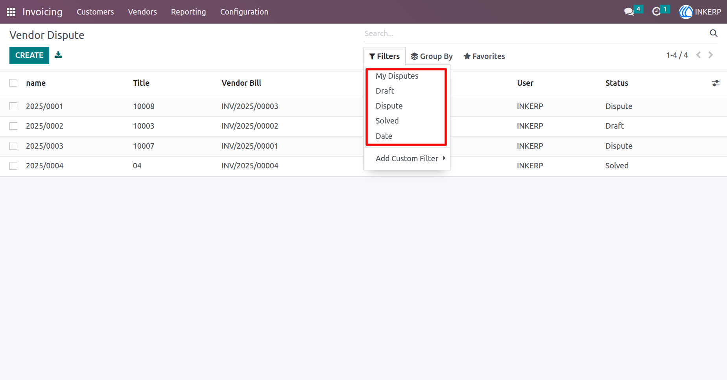727x380 pixels.
Task: Open the Reporting menu
Action: [188, 12]
